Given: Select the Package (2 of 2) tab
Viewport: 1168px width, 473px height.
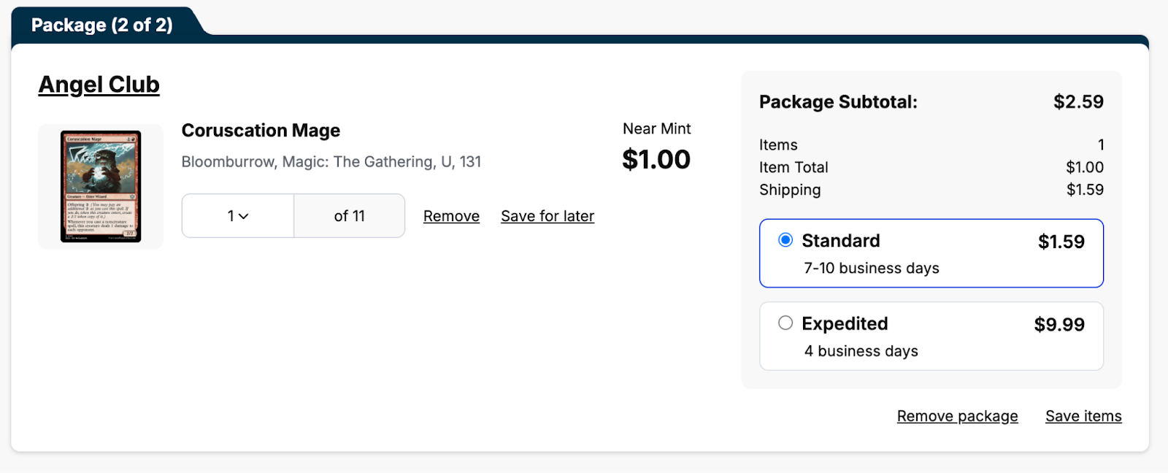Looking at the screenshot, I should tap(102, 25).
